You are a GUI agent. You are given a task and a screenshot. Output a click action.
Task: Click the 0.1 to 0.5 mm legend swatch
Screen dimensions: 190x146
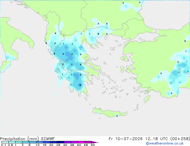tap(5, 142)
